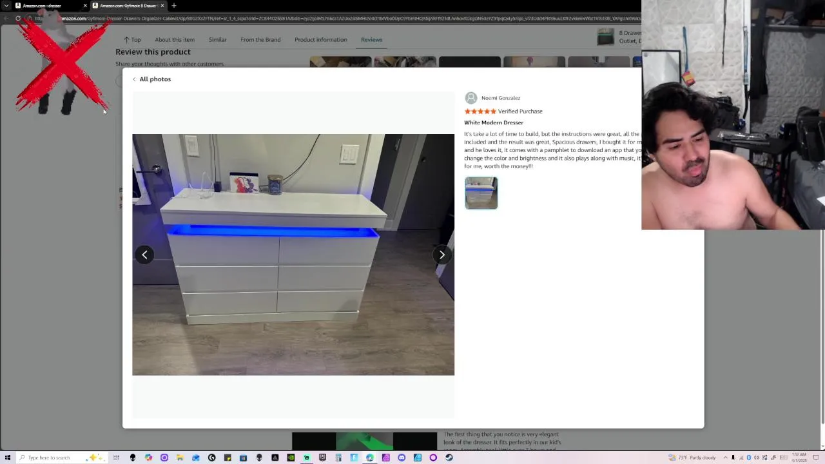Viewport: 825px width, 464px height.
Task: Open Microsoft Edge from the taskbar
Action: point(369,458)
